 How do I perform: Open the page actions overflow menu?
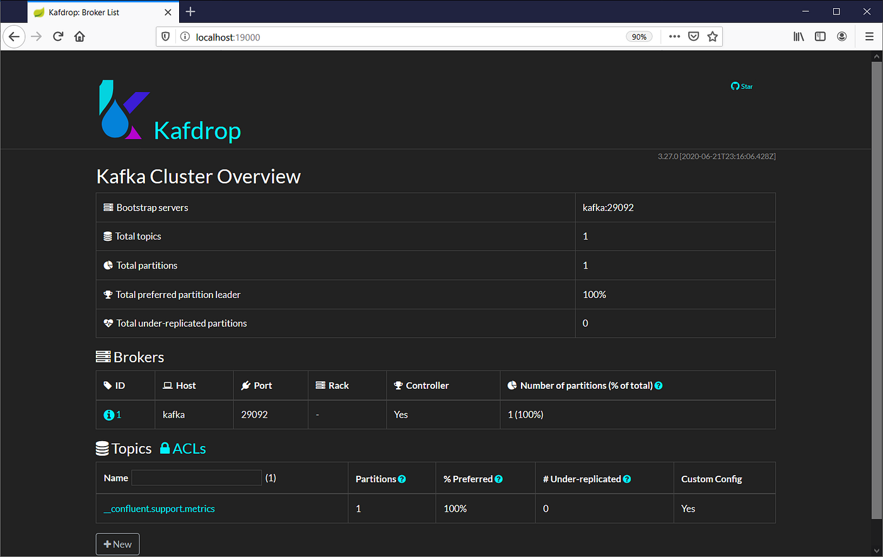pos(674,37)
